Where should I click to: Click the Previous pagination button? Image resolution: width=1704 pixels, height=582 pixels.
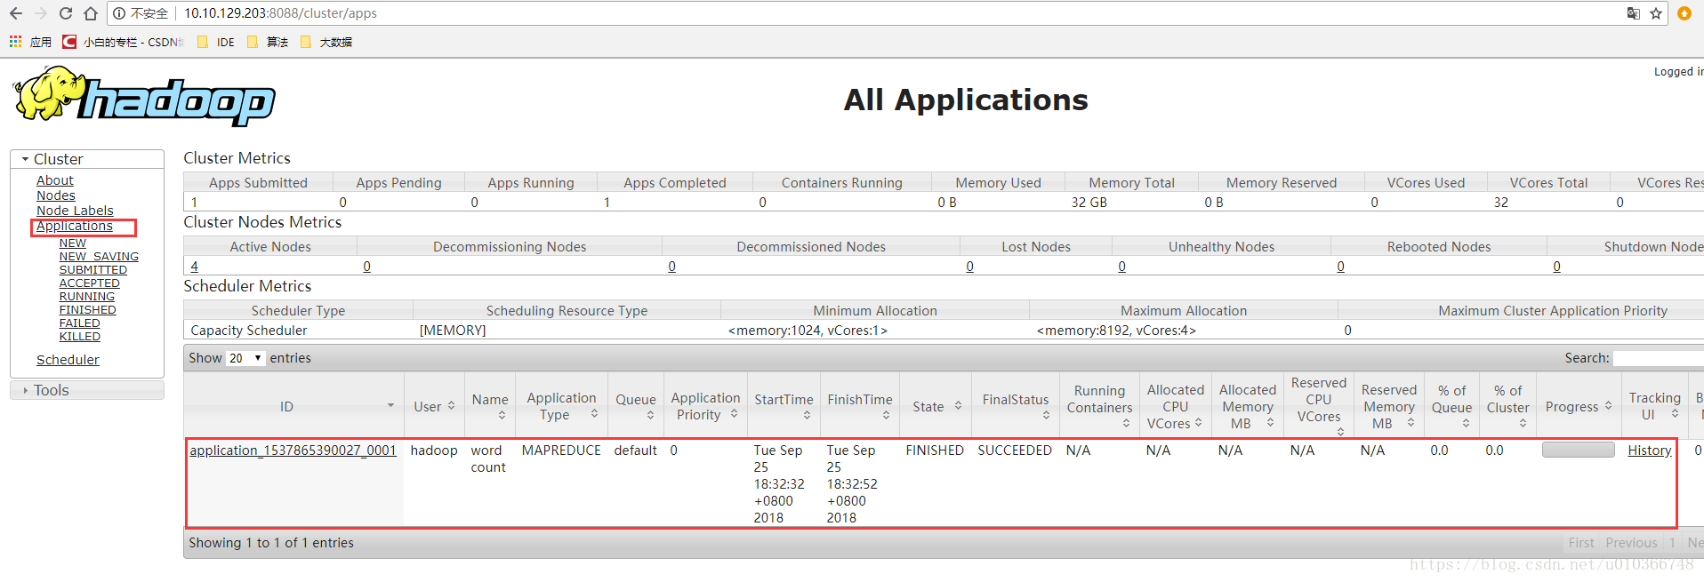[1631, 543]
